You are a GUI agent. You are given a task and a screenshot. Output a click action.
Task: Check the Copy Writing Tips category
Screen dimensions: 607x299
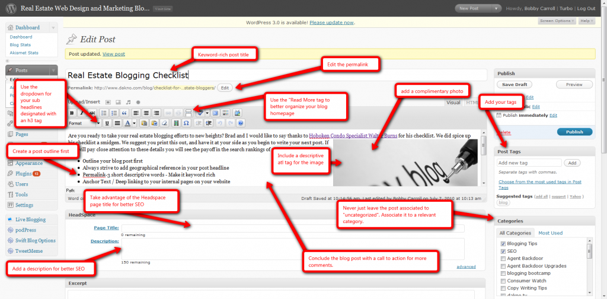tap(503, 288)
